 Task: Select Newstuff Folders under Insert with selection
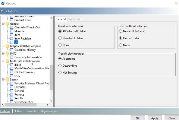pyautogui.click(x=60, y=38)
